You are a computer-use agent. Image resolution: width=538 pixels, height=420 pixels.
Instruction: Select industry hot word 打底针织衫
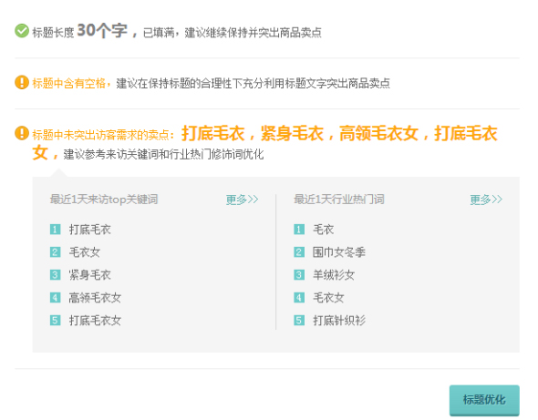[339, 321]
